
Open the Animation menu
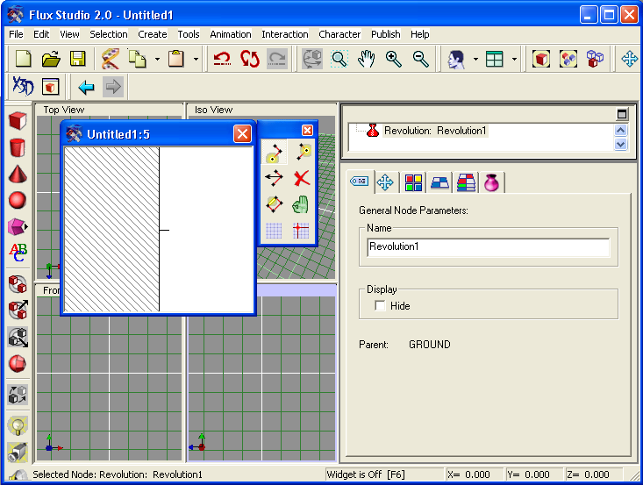(x=231, y=34)
